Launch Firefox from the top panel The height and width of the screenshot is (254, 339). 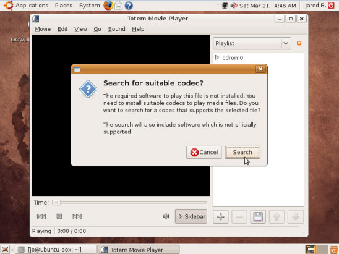tap(108, 5)
